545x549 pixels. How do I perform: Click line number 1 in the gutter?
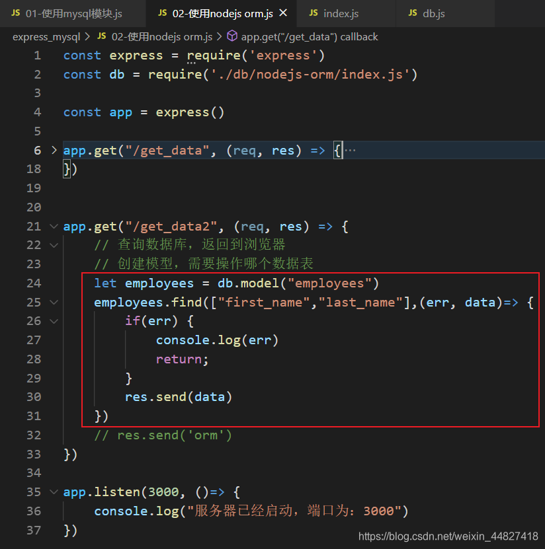tap(37, 55)
